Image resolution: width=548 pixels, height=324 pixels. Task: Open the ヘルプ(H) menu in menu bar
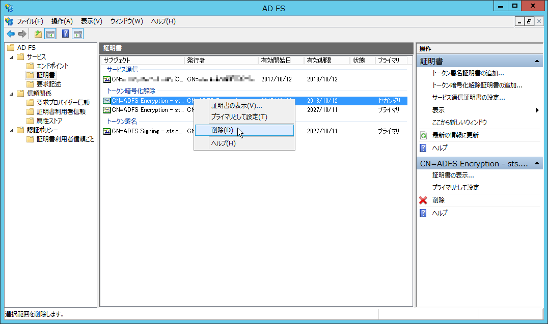[x=163, y=21]
